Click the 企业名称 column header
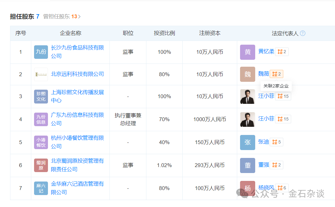The image size is (335, 207). pyautogui.click(x=71, y=33)
